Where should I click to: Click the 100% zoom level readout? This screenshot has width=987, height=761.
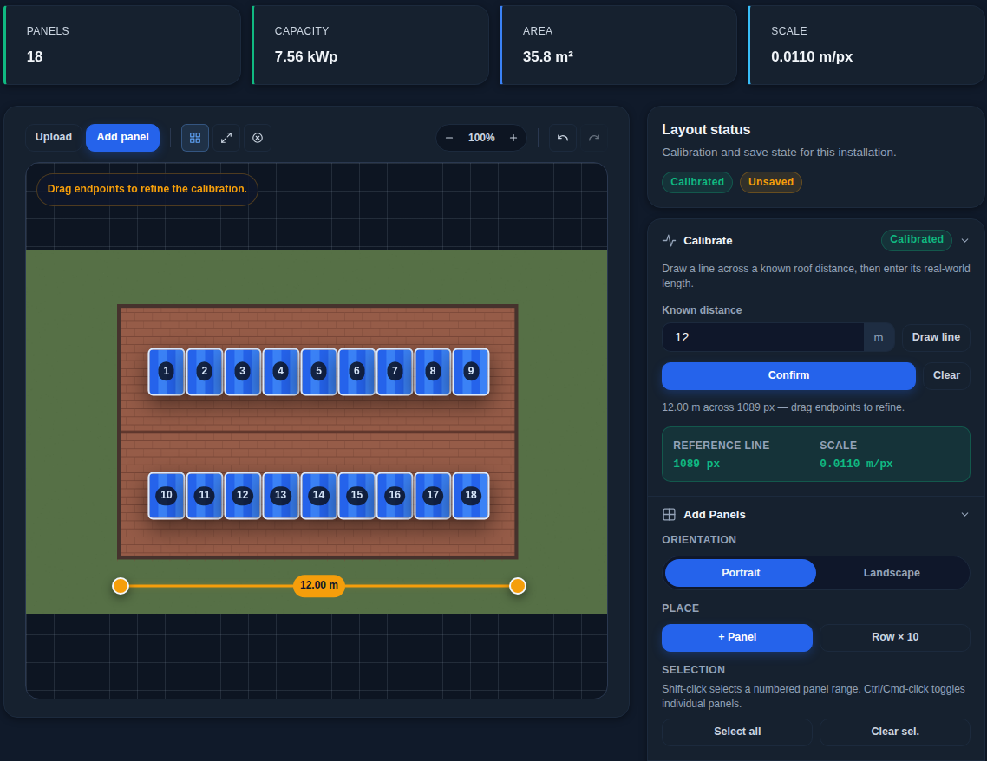pyautogui.click(x=481, y=138)
